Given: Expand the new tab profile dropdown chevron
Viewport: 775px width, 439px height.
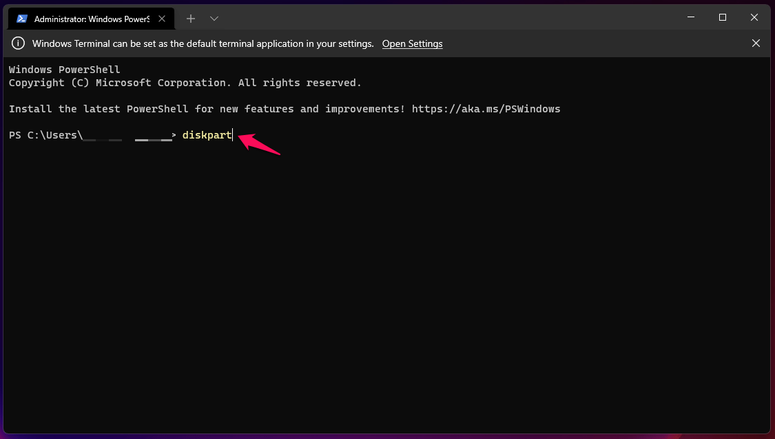Looking at the screenshot, I should point(214,19).
